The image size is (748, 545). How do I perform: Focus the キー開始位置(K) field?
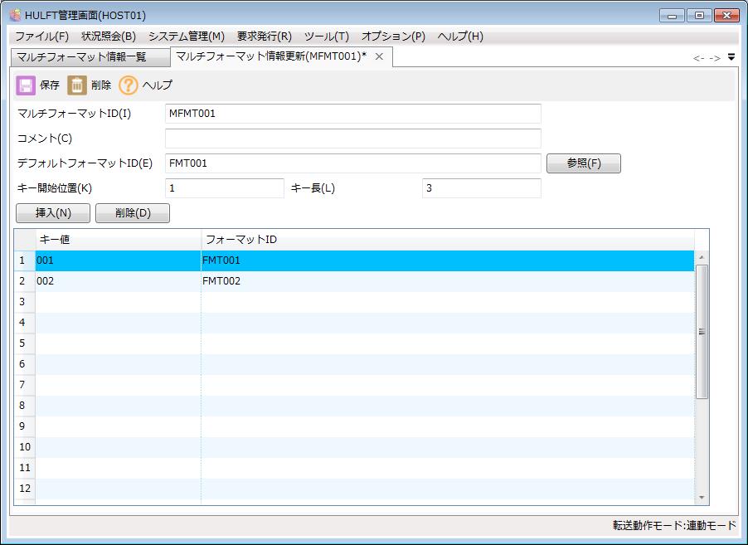point(225,188)
